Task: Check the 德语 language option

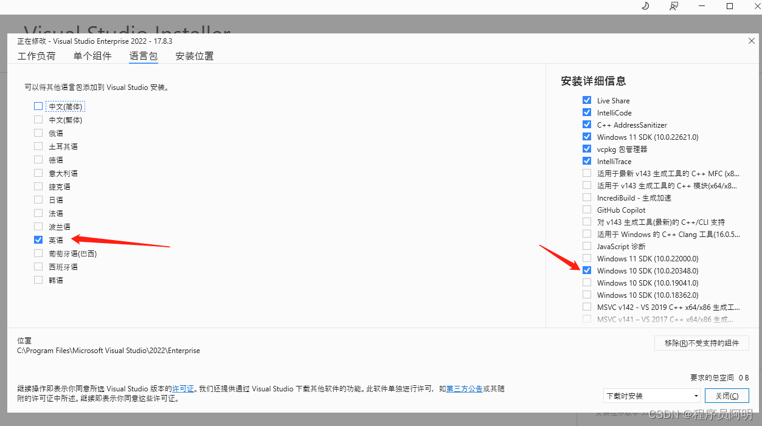Action: (38, 160)
